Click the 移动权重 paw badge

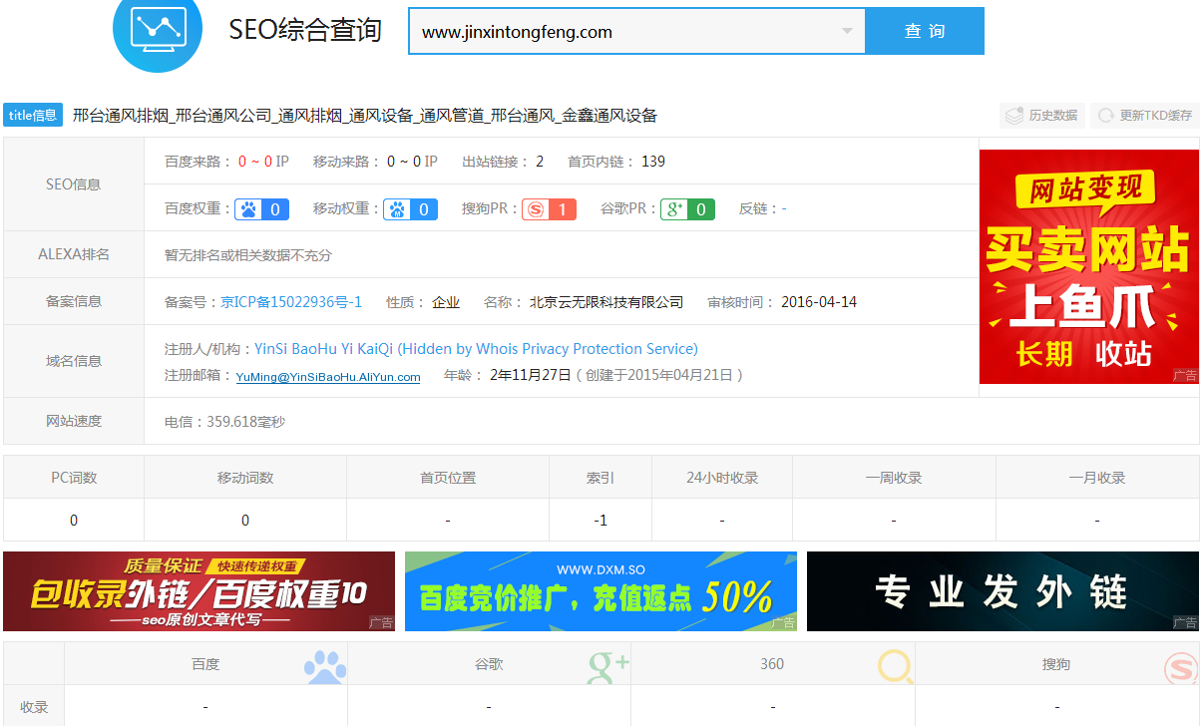(x=411, y=209)
